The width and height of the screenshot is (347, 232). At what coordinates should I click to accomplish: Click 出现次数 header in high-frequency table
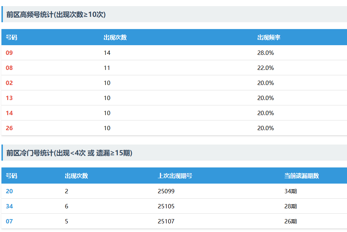pos(115,37)
